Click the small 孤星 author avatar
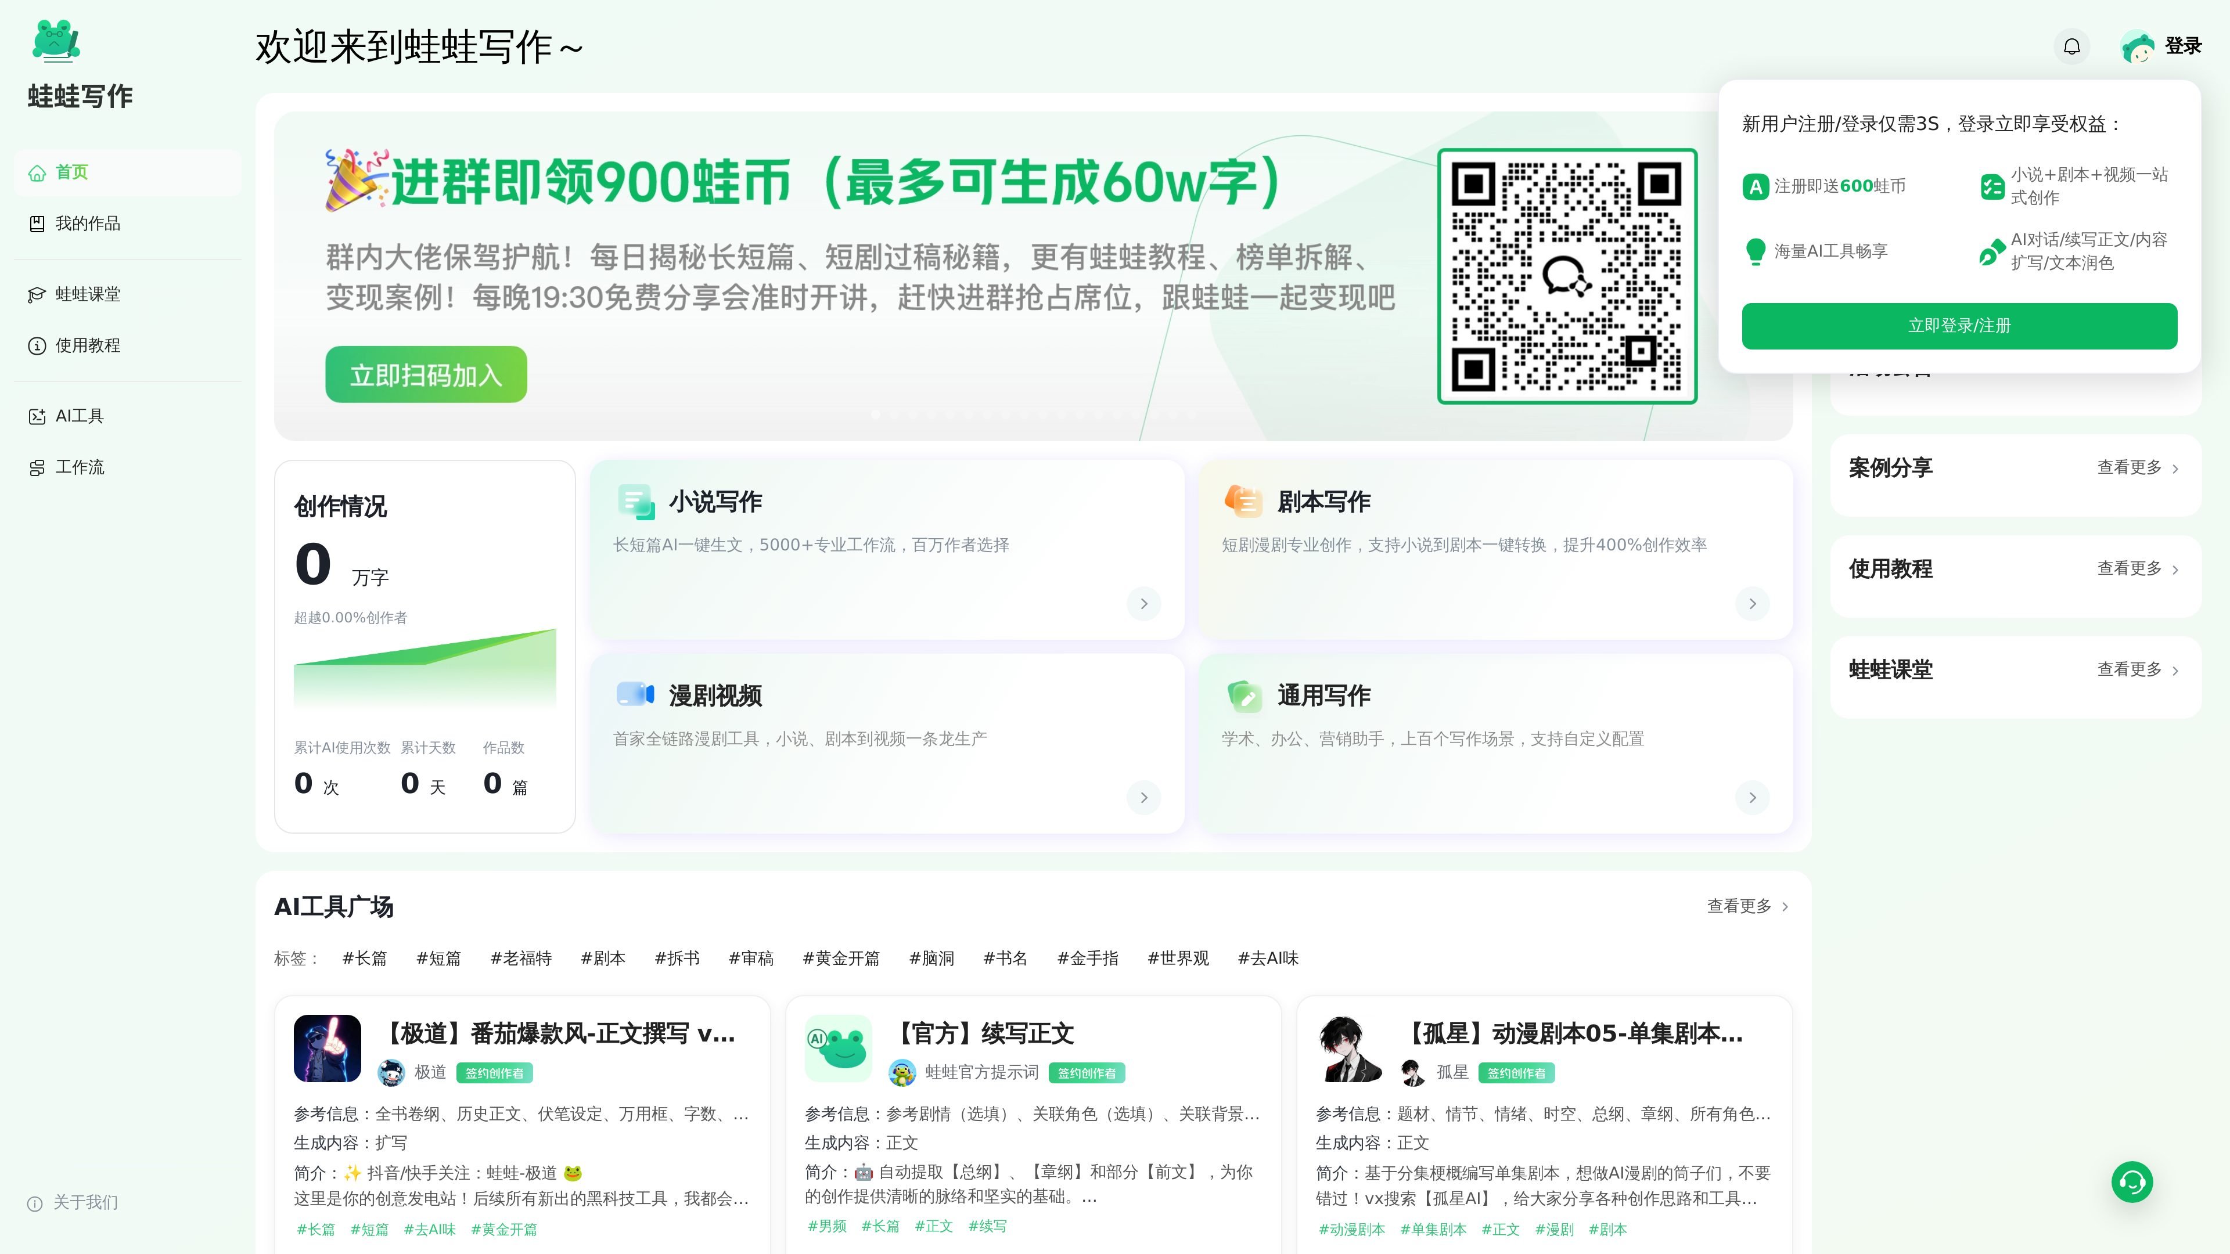 tap(1413, 1073)
